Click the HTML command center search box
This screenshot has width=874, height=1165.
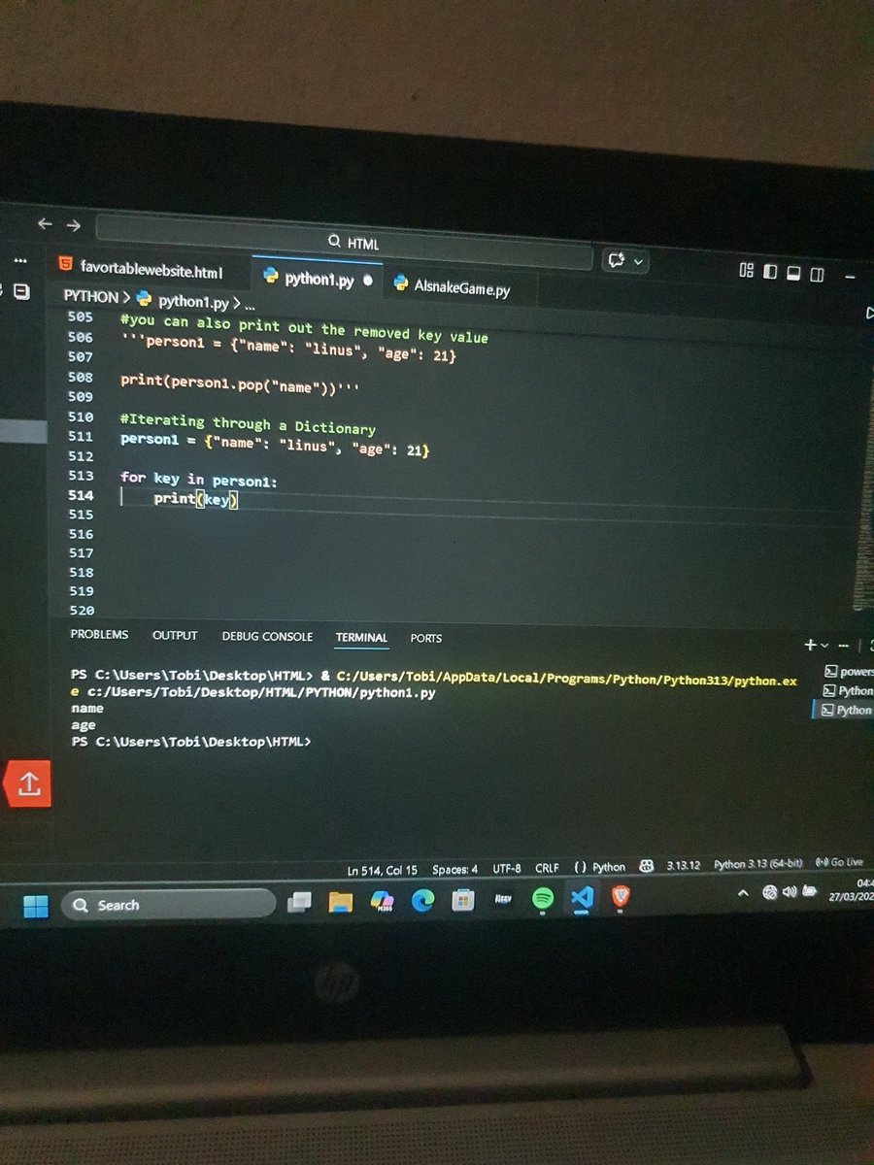[345, 243]
